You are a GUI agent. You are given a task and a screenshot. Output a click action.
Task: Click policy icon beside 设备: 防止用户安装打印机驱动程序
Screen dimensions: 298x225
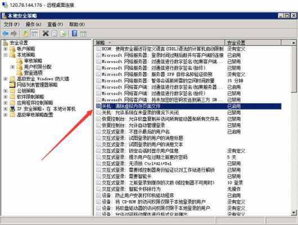click(99, 195)
